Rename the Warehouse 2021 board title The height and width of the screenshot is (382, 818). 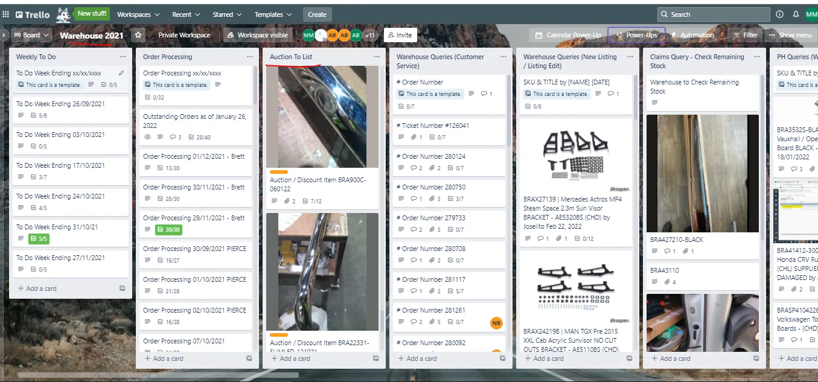(92, 36)
